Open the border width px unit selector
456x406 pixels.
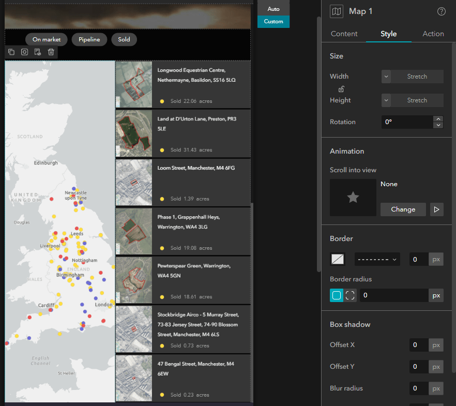pos(436,259)
